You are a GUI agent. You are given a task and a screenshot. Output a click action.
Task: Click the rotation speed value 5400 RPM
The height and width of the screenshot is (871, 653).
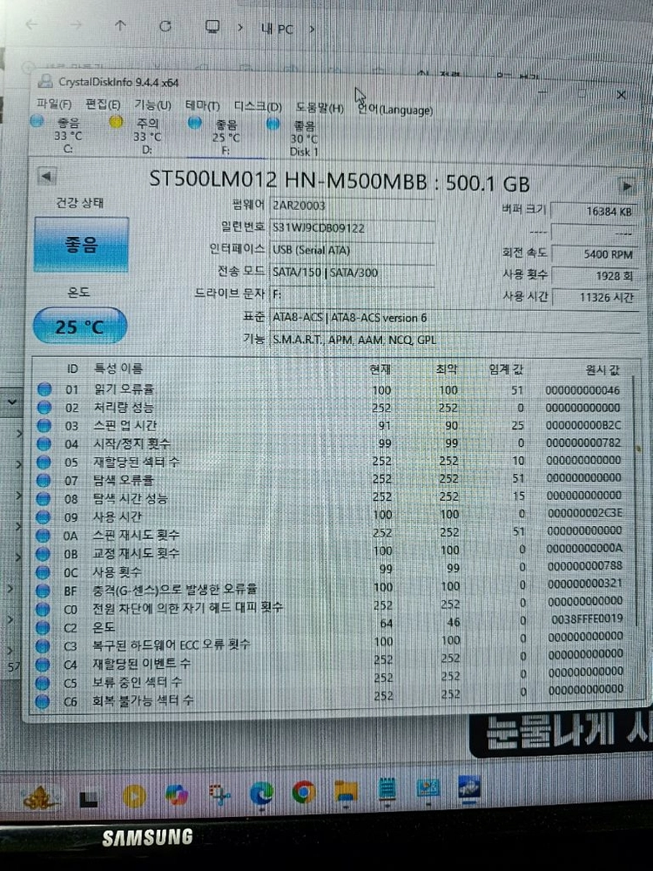click(x=593, y=254)
